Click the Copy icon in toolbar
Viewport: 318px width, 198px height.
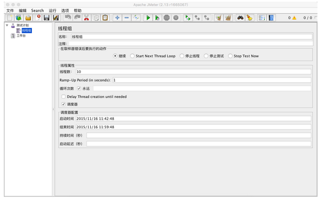96,18
